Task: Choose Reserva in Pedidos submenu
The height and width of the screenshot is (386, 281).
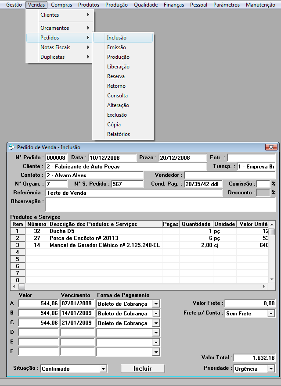Action: 123,76
